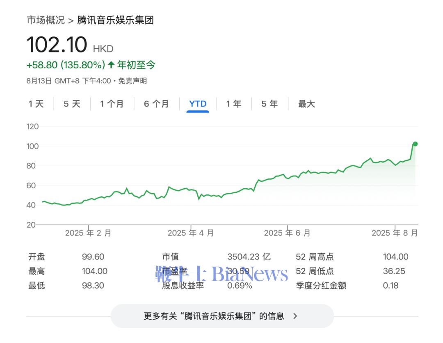Switch to the 1 个月 range tab

tap(112, 104)
